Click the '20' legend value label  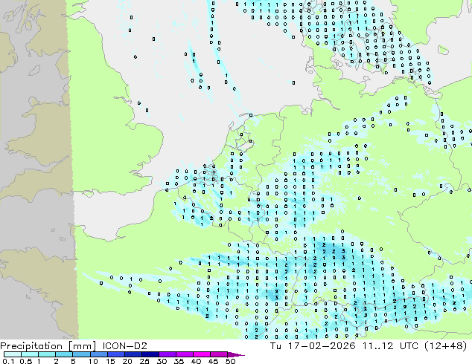[127, 361]
